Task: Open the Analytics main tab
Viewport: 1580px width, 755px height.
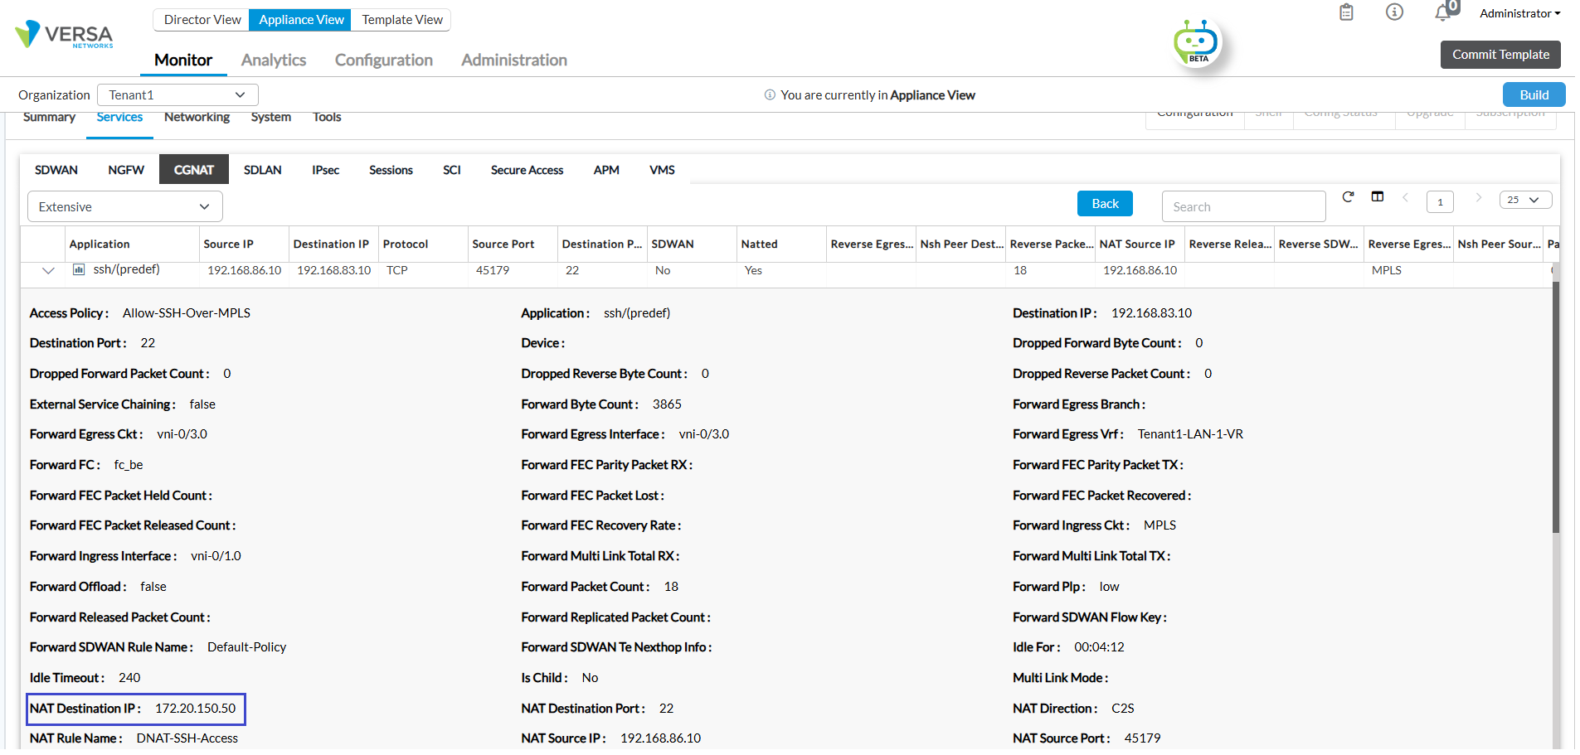Action: 274,60
